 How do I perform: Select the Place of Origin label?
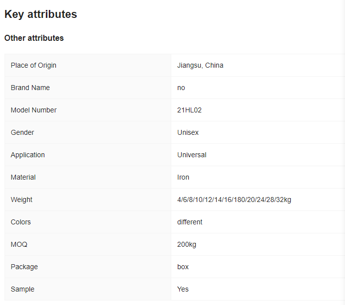[x=33, y=65]
